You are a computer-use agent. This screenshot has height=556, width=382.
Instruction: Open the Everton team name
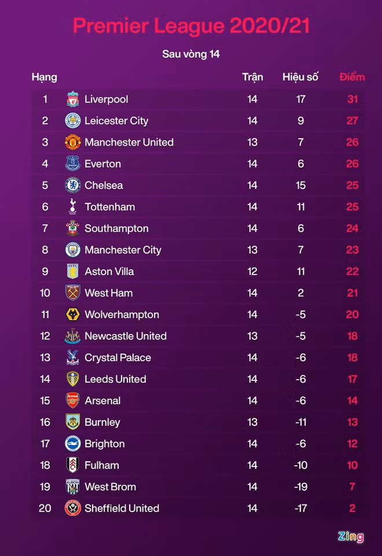103,164
